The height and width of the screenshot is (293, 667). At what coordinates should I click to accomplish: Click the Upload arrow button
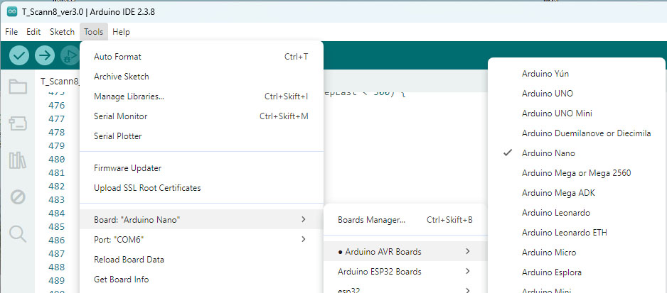coord(45,55)
